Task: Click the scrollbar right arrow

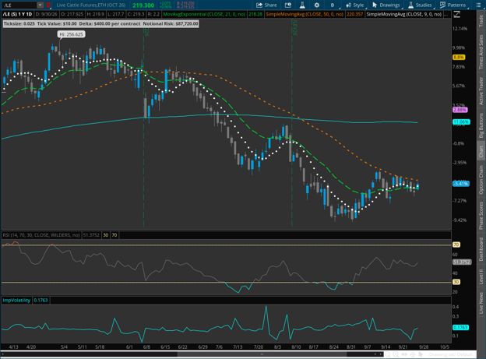Action: [x=381, y=354]
